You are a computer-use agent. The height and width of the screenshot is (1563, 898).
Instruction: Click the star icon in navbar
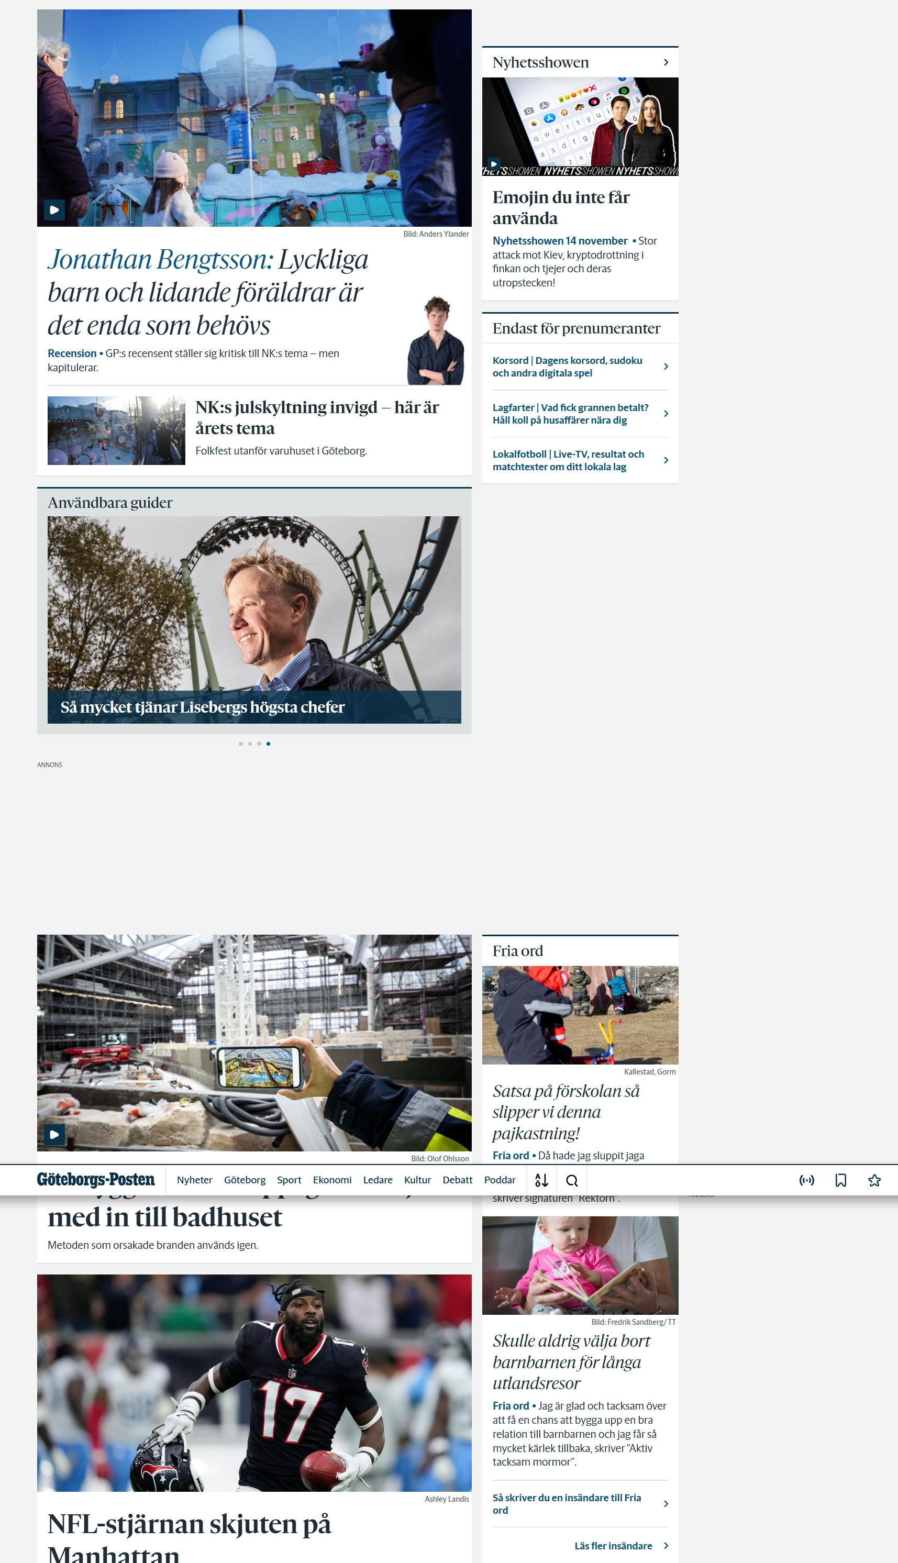coord(874,1180)
